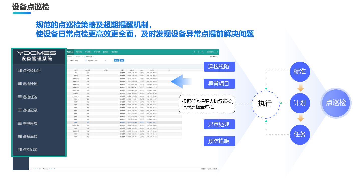Click the 标准 circle
This screenshot has width=357, height=186.
(300, 71)
